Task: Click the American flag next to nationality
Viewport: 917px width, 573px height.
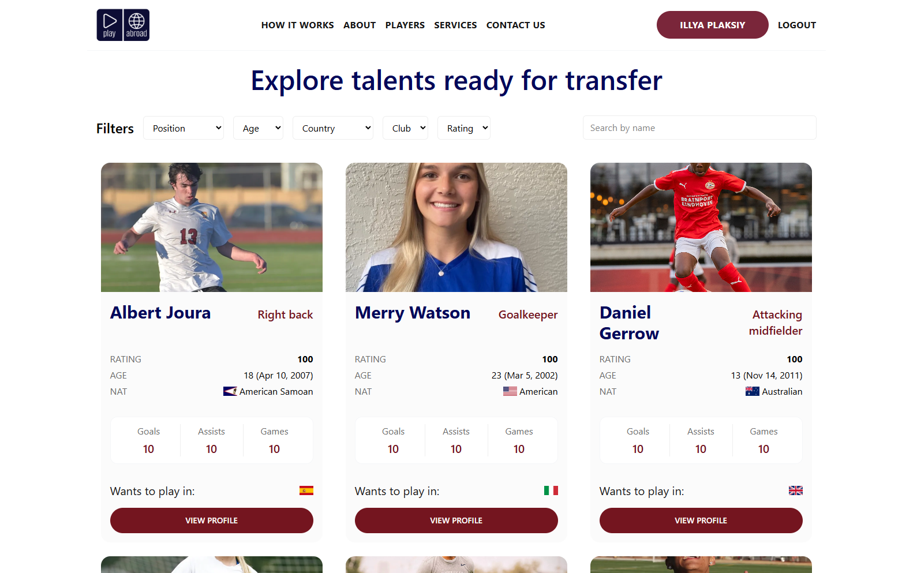Action: coord(510,391)
